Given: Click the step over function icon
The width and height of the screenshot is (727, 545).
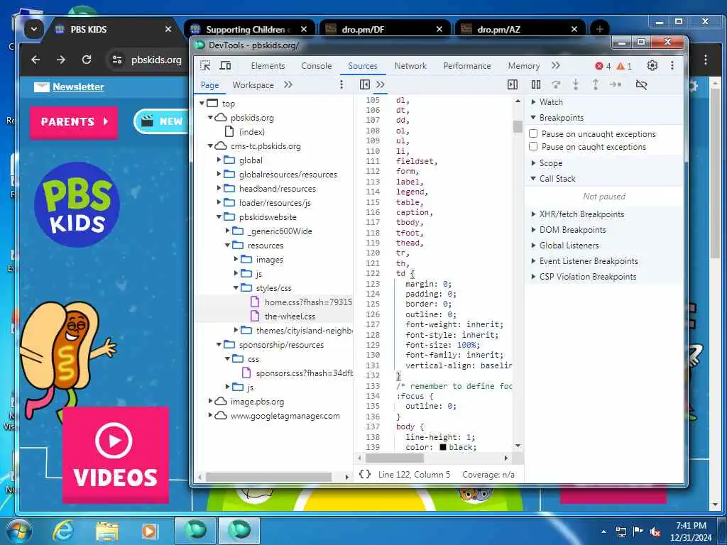Looking at the screenshot, I should 556,84.
